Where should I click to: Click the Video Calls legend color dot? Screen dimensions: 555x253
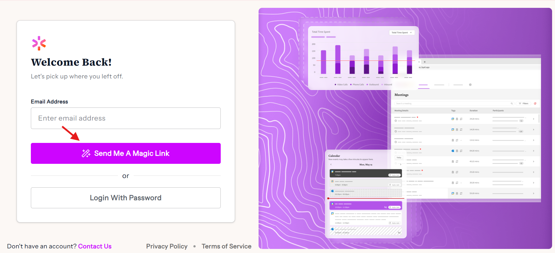(335, 85)
